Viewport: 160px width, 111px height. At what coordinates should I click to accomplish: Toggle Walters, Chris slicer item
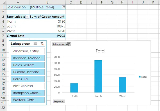point(28,100)
